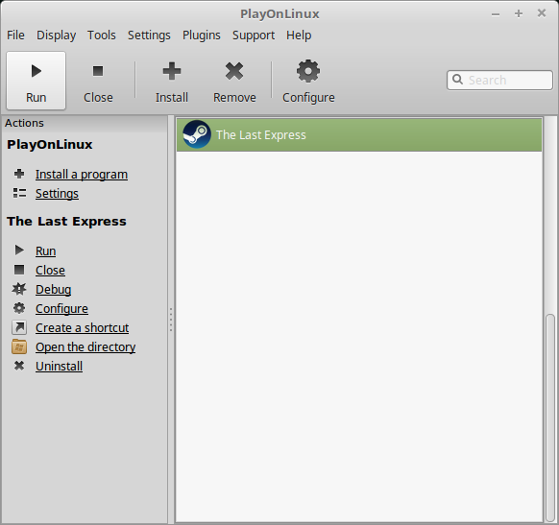Open the Support menu
Image resolution: width=559 pixels, height=525 pixels.
point(254,36)
